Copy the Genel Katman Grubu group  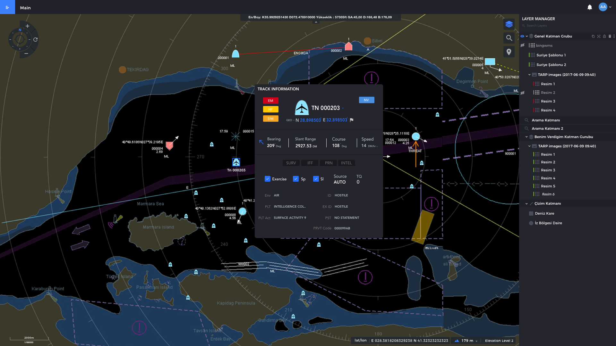point(593,37)
